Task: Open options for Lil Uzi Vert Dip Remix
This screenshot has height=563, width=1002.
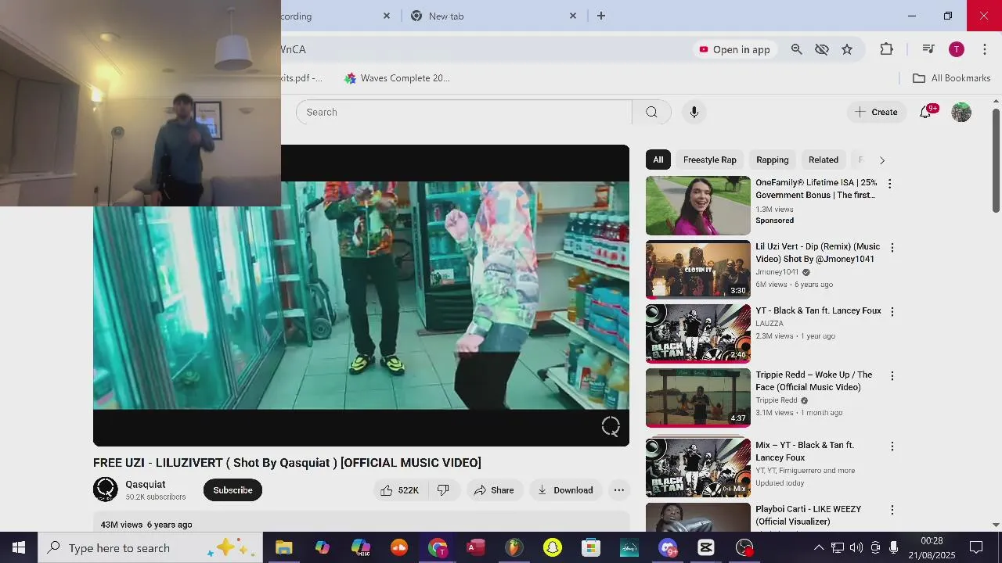Action: 892,248
